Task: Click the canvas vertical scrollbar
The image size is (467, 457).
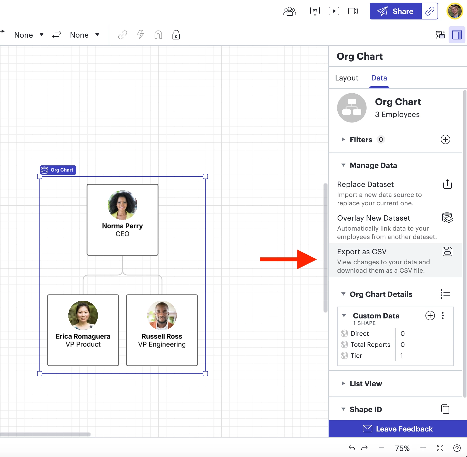Action: click(325, 247)
